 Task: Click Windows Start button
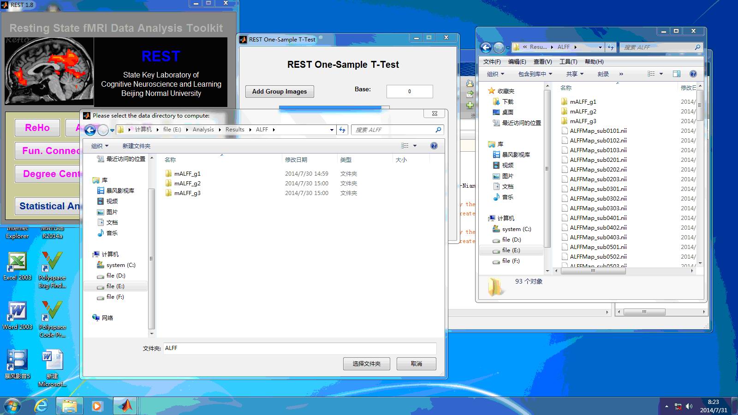pyautogui.click(x=12, y=406)
